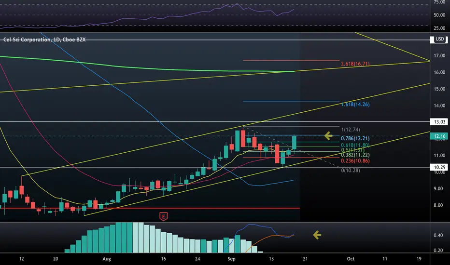Screen dimensions: 450x265
Task: Select the red horizontal support line near 8.00
Action: 150,208
